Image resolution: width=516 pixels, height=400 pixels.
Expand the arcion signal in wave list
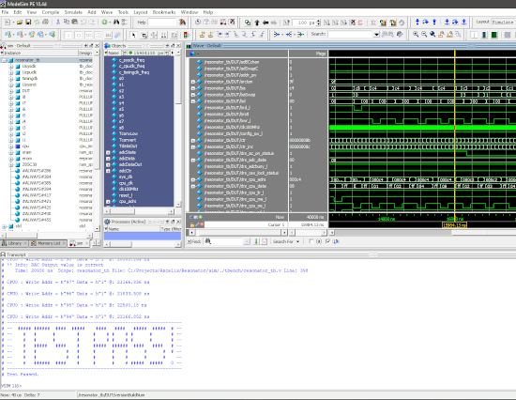tap(193, 82)
